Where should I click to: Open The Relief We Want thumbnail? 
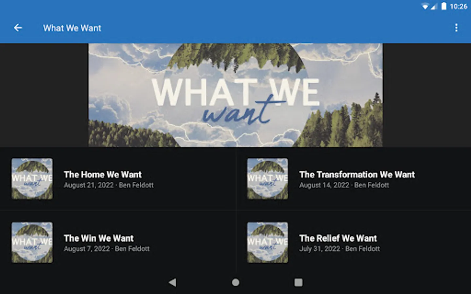point(268,242)
